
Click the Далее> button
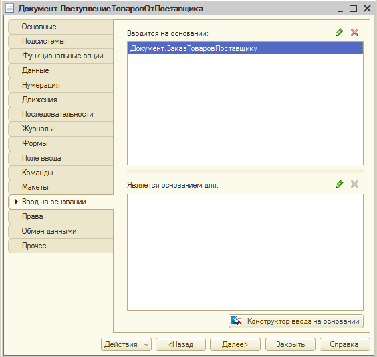tap(235, 344)
